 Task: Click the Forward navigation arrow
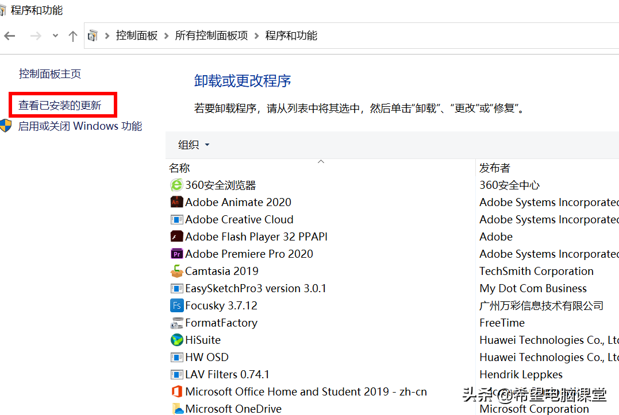36,36
